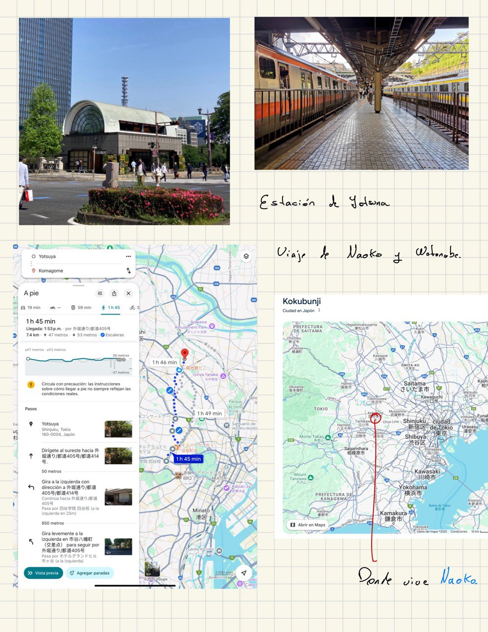Viewport: 488px width, 632px height.
Task: Select handwritten text Viaje de Naoko y Watanabe
Action: (x=369, y=254)
